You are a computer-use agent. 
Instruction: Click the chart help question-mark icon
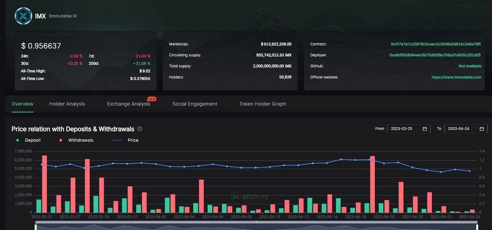(x=140, y=129)
